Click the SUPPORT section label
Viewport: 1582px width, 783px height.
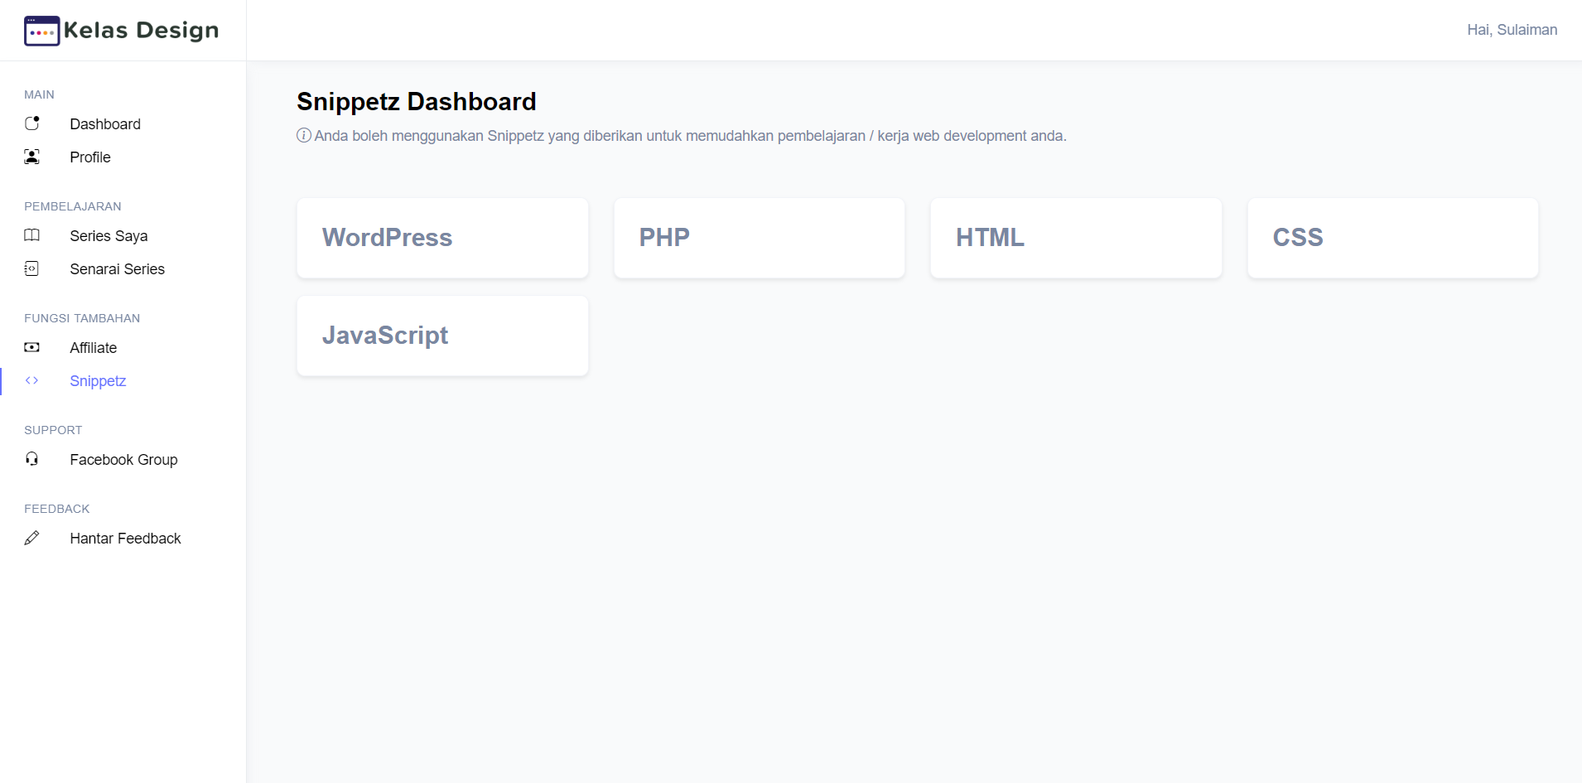53,430
